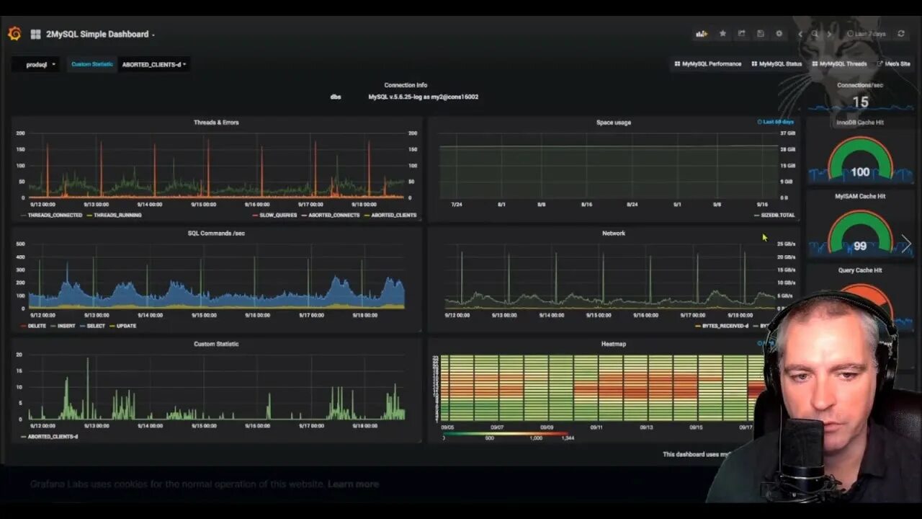Shift the time range backward
The width and height of the screenshot is (922, 519).
tap(800, 34)
